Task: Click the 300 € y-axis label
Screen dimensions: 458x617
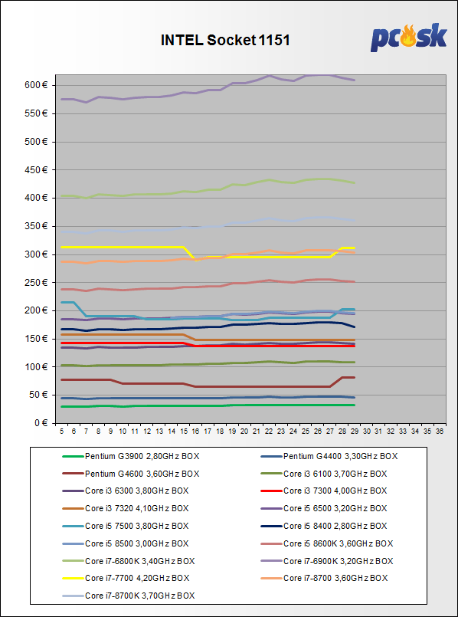Action: [x=36, y=254]
